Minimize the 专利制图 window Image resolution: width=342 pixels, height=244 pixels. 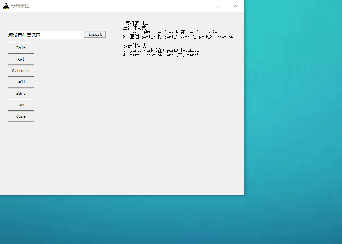point(200,6)
